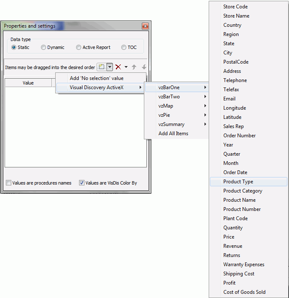Enable Values are procedures names checkbox
Image resolution: width=289 pixels, height=298 pixels.
[x=8, y=183]
